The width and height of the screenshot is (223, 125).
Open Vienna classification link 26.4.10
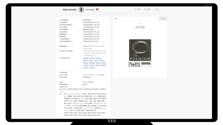86,68
